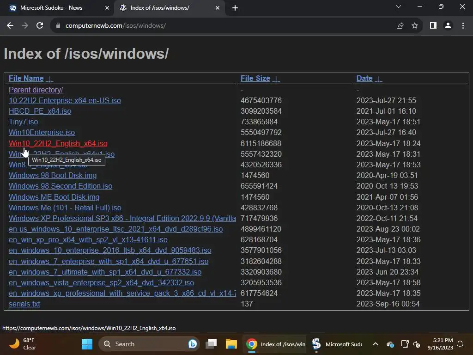Download Windows Me (101 - Retail Full).iso
473x355 pixels.
point(65,208)
